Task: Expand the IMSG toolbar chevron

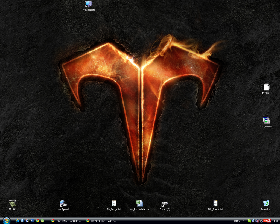Action: coord(243,221)
